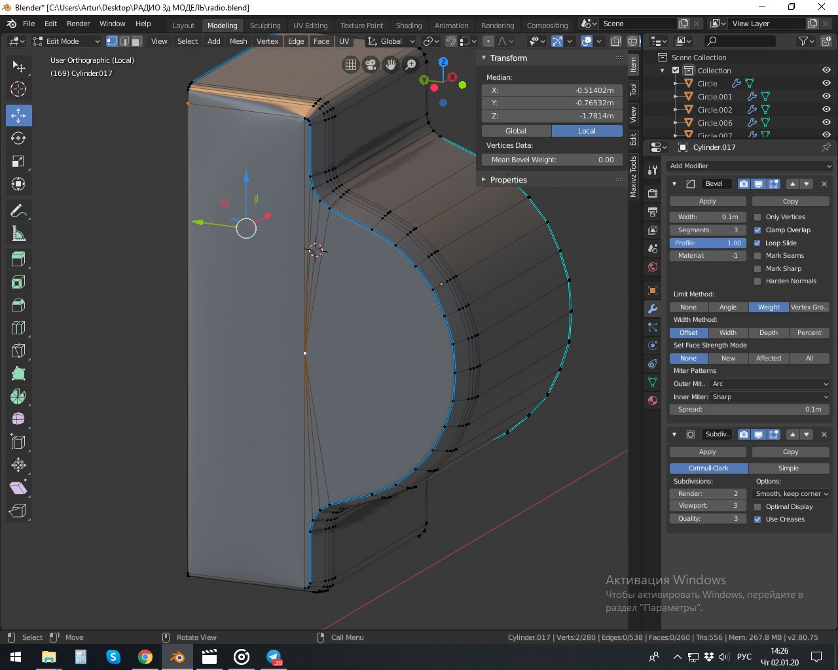Switch to the Sculpting workspace tab
The height and width of the screenshot is (670, 838).
[265, 26]
